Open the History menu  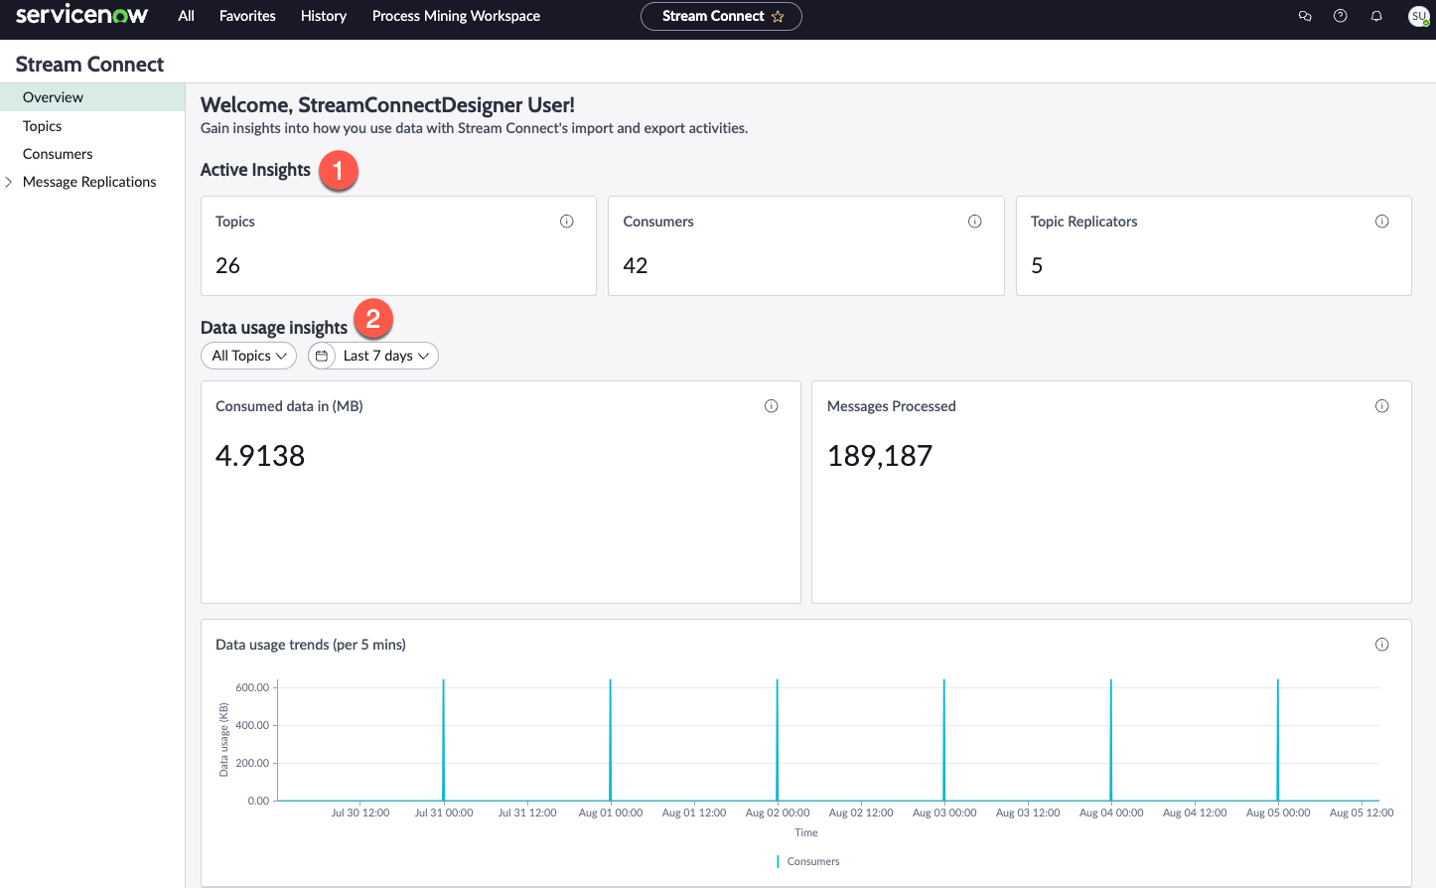324,16
